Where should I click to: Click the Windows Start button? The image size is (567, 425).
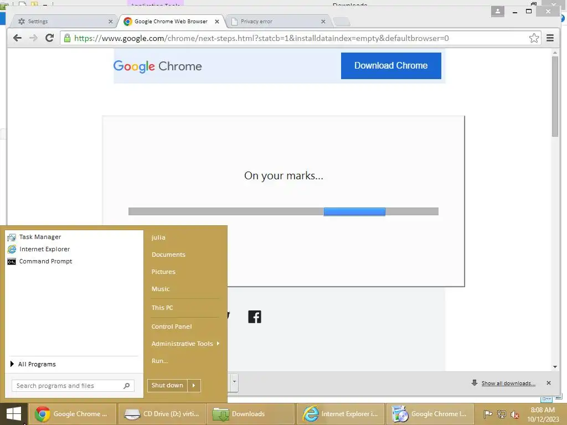click(x=14, y=414)
